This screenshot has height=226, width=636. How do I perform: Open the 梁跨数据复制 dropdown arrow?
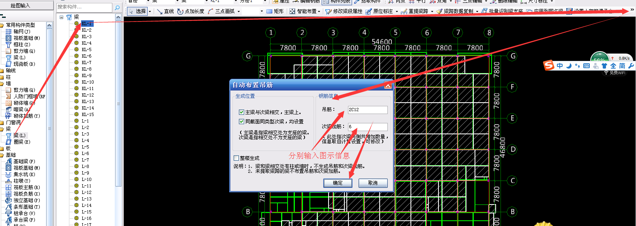(477, 11)
